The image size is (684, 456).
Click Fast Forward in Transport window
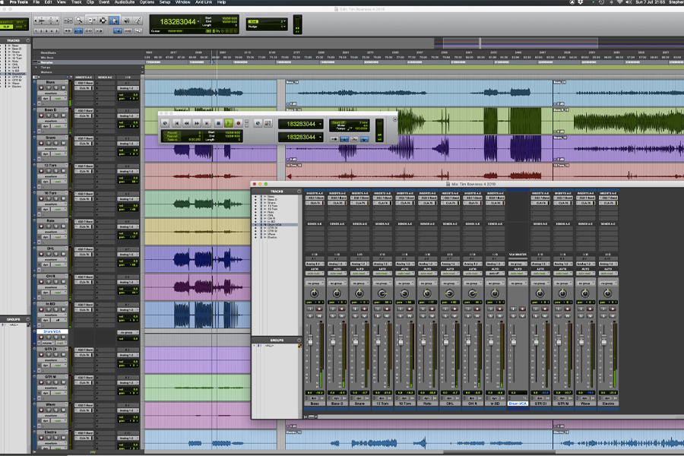click(197, 123)
